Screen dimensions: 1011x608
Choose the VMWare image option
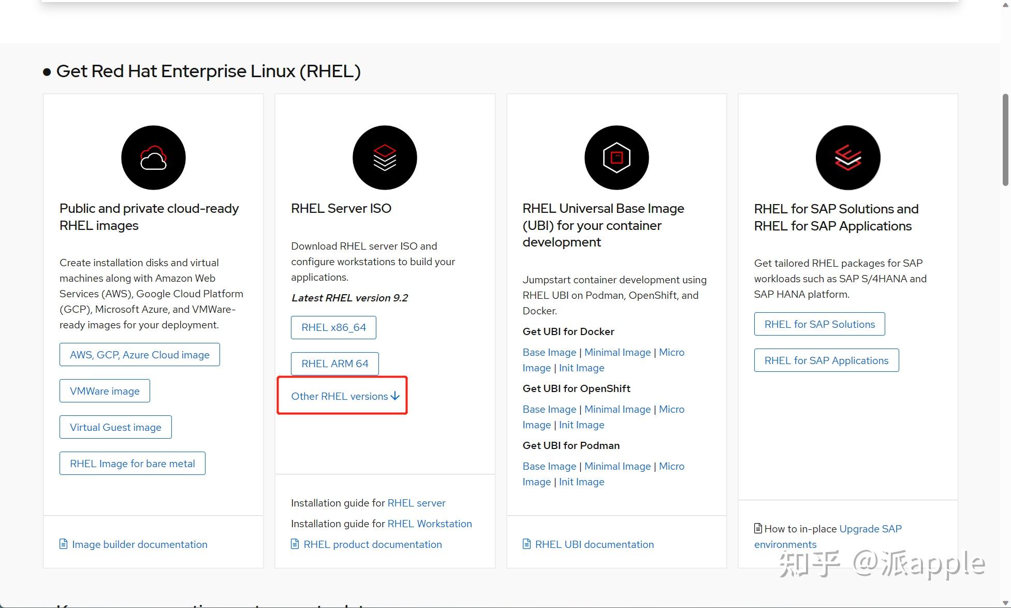[105, 390]
